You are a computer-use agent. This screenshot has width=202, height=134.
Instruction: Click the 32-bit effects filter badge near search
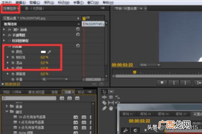tap(70, 98)
